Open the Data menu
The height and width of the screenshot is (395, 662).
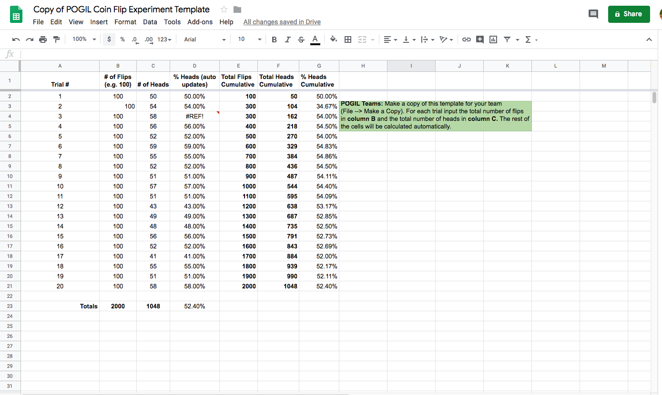click(x=150, y=22)
